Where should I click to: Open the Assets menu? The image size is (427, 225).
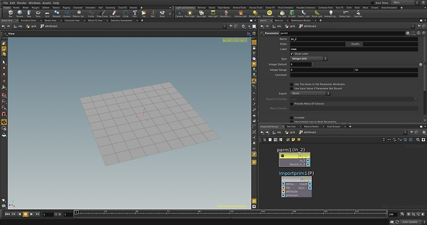(47, 3)
